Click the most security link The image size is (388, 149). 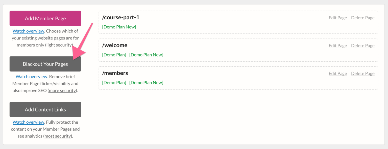tap(58, 136)
